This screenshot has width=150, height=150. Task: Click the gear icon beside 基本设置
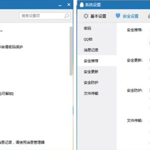click(86, 16)
